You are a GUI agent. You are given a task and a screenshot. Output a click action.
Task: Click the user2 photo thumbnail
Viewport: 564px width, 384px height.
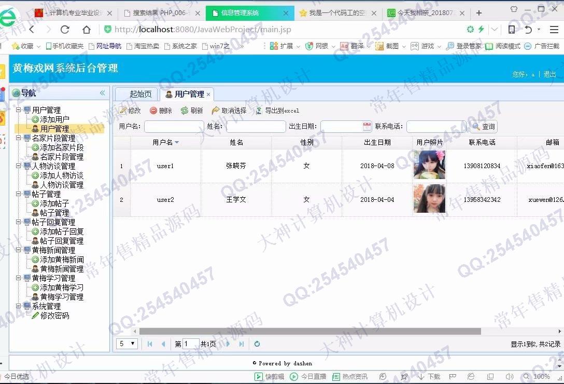tap(429, 198)
